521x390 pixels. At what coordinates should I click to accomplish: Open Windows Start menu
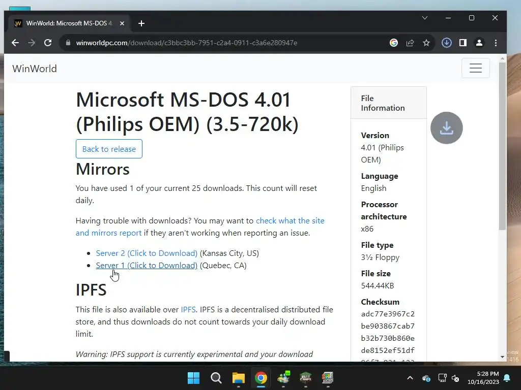pos(193,378)
